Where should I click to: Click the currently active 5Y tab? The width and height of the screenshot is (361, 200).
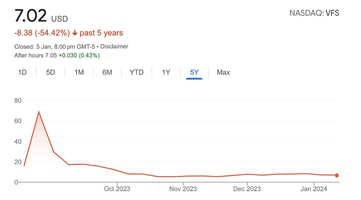tap(194, 72)
